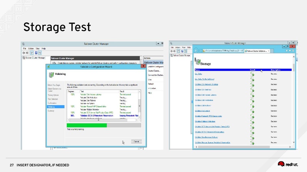This screenshot has width=307, height=172.
Task: Open the Action menu in the right window
Action: [x=178, y=47]
